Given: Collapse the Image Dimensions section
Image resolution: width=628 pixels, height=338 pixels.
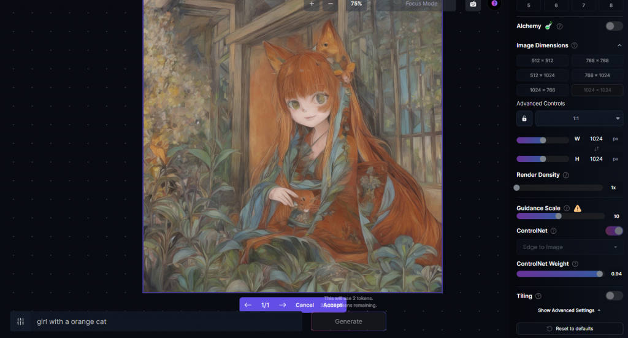Looking at the screenshot, I should point(619,45).
